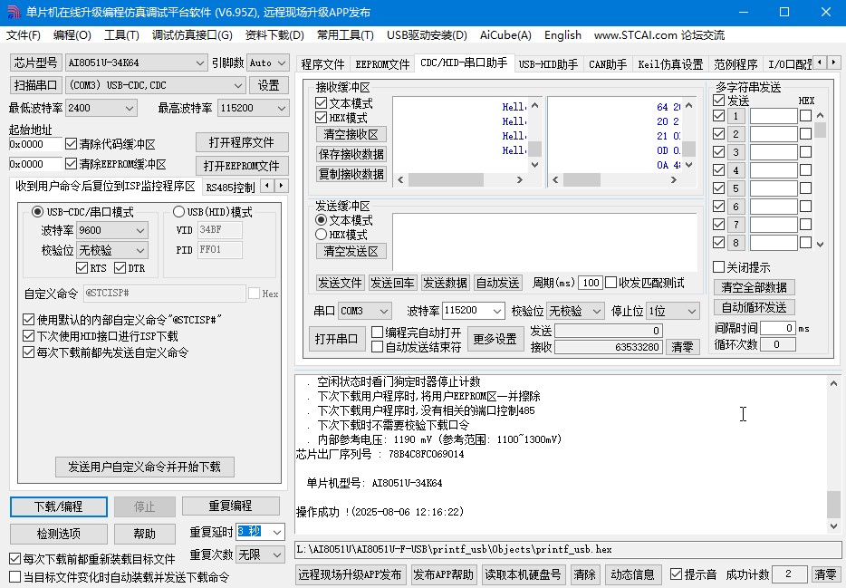
Task: Click 发送用户自定义命令并开始下载 button
Action: click(145, 467)
